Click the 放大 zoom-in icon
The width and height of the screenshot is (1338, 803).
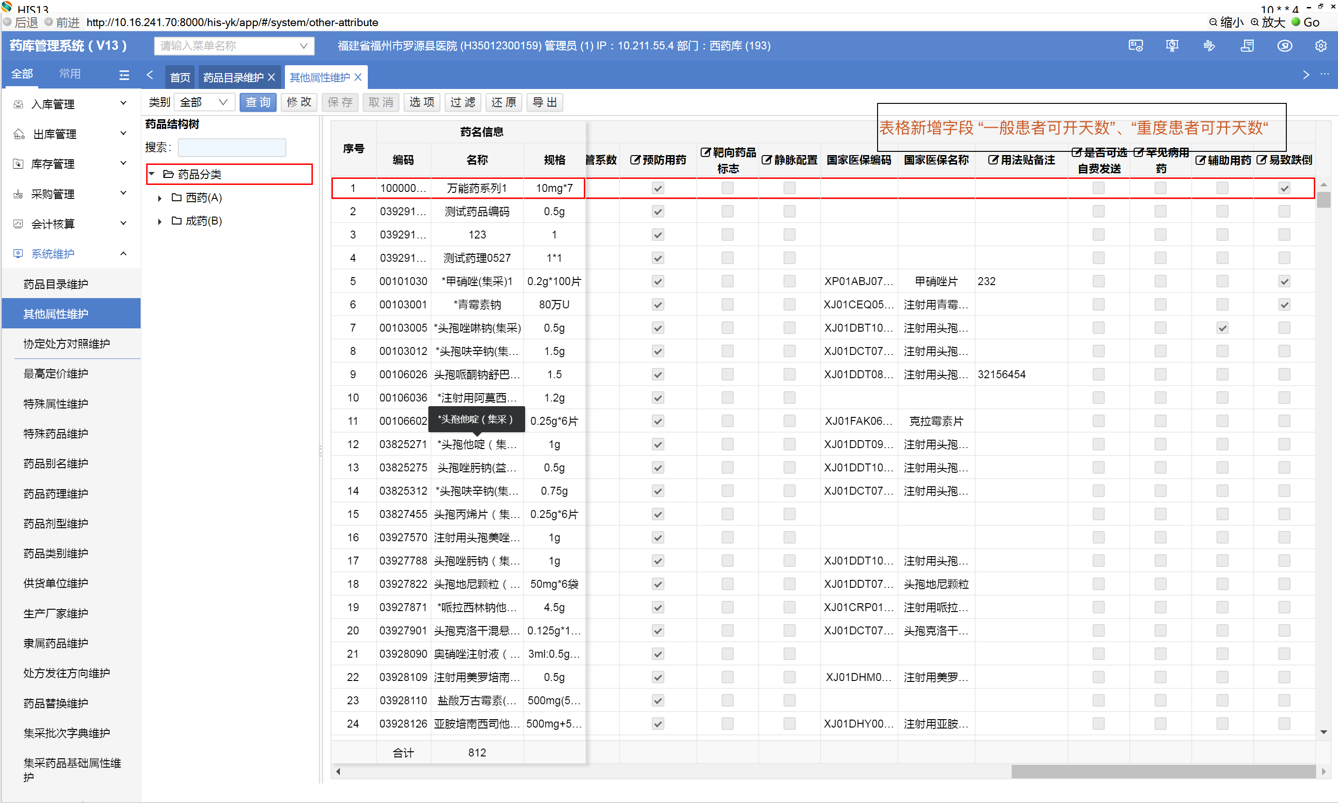1255,22
